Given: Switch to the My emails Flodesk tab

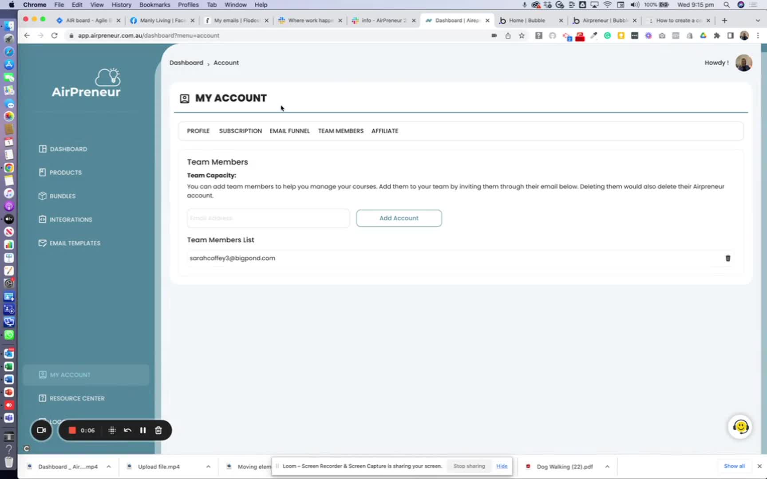Looking at the screenshot, I should (237, 20).
